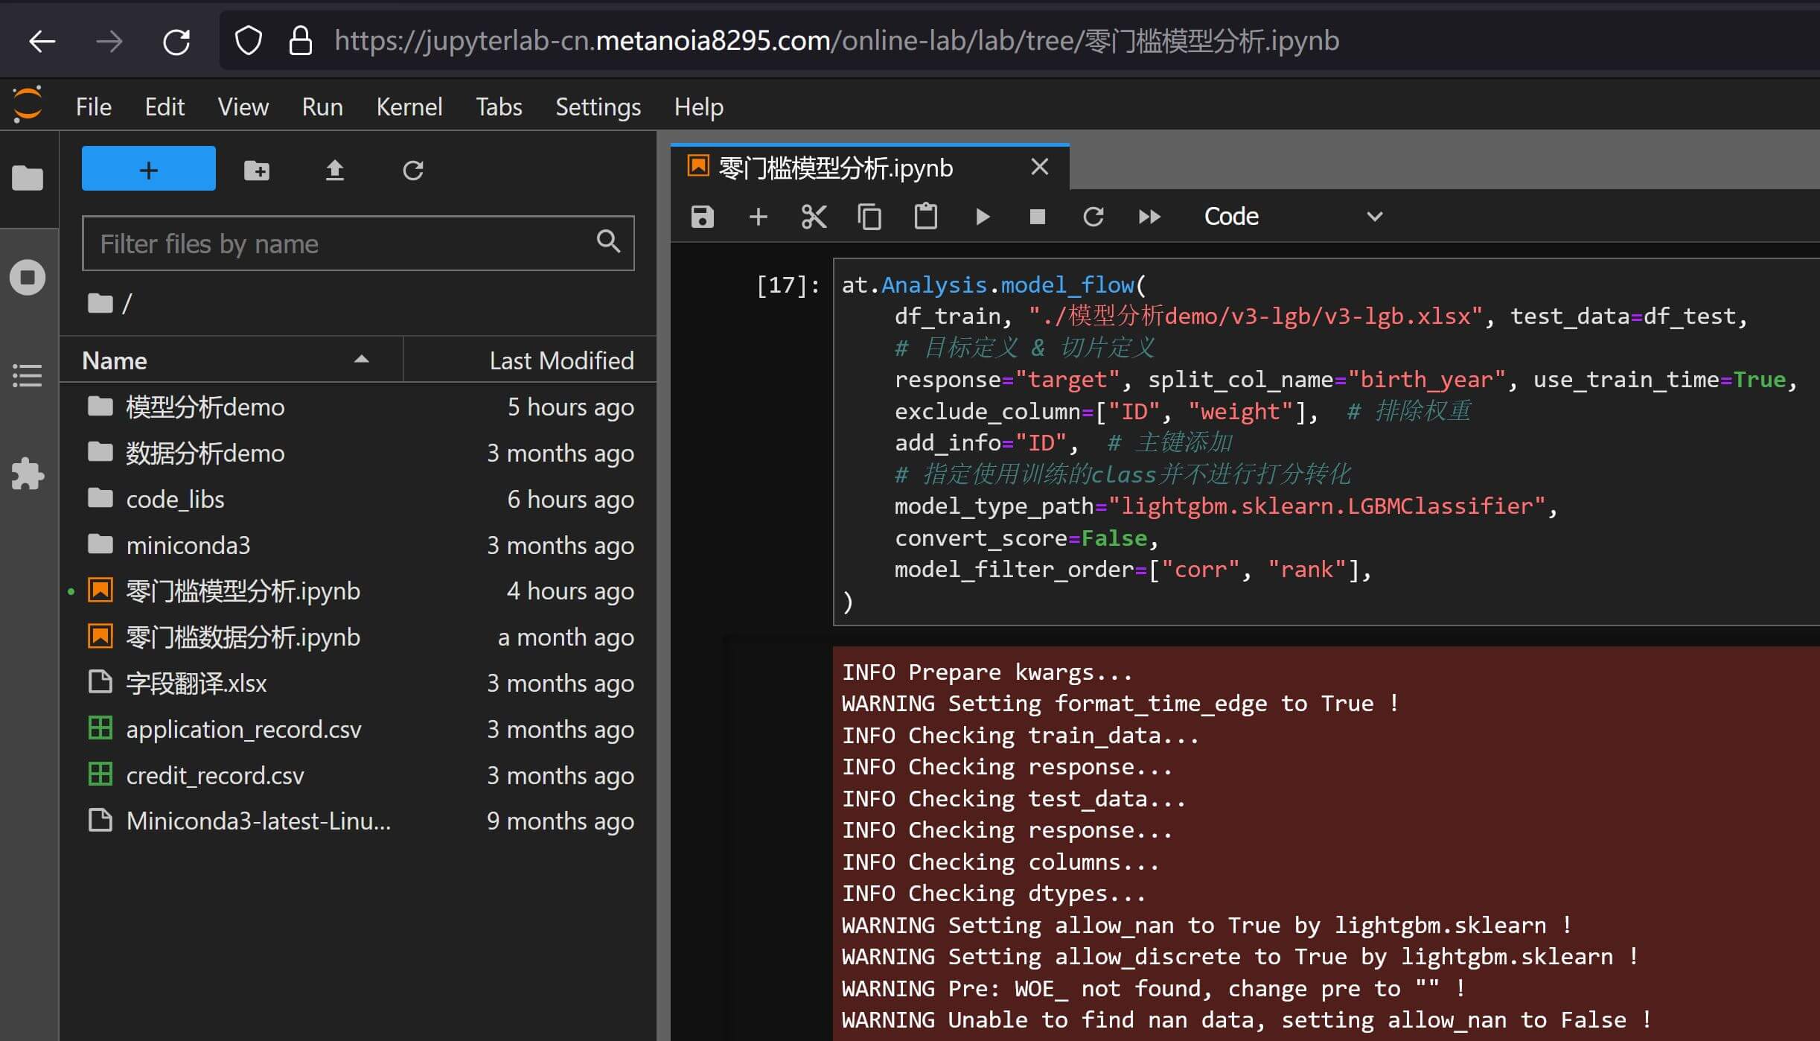Viewport: 1820px width, 1041px height.
Task: Open the Extension Manager sidebar puzzle icon
Action: [x=28, y=474]
